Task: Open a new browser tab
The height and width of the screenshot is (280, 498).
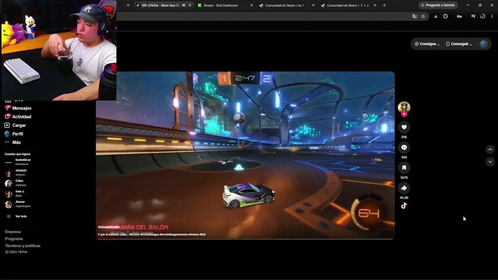Action: [x=384, y=5]
